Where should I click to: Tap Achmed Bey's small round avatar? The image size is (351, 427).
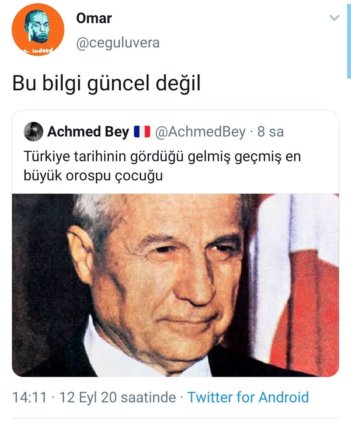[x=33, y=132]
